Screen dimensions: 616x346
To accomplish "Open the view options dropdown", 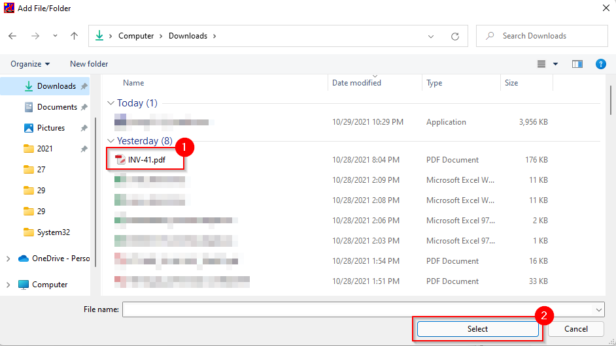I will point(555,64).
